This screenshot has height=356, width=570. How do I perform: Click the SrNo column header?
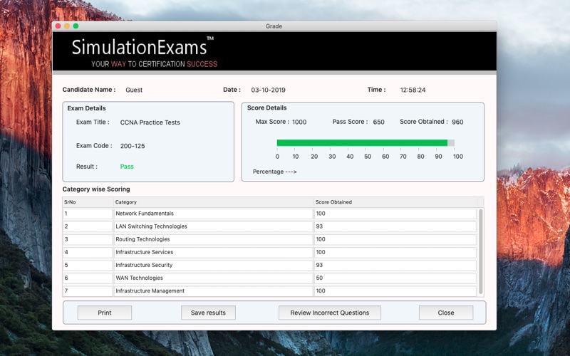(88, 202)
